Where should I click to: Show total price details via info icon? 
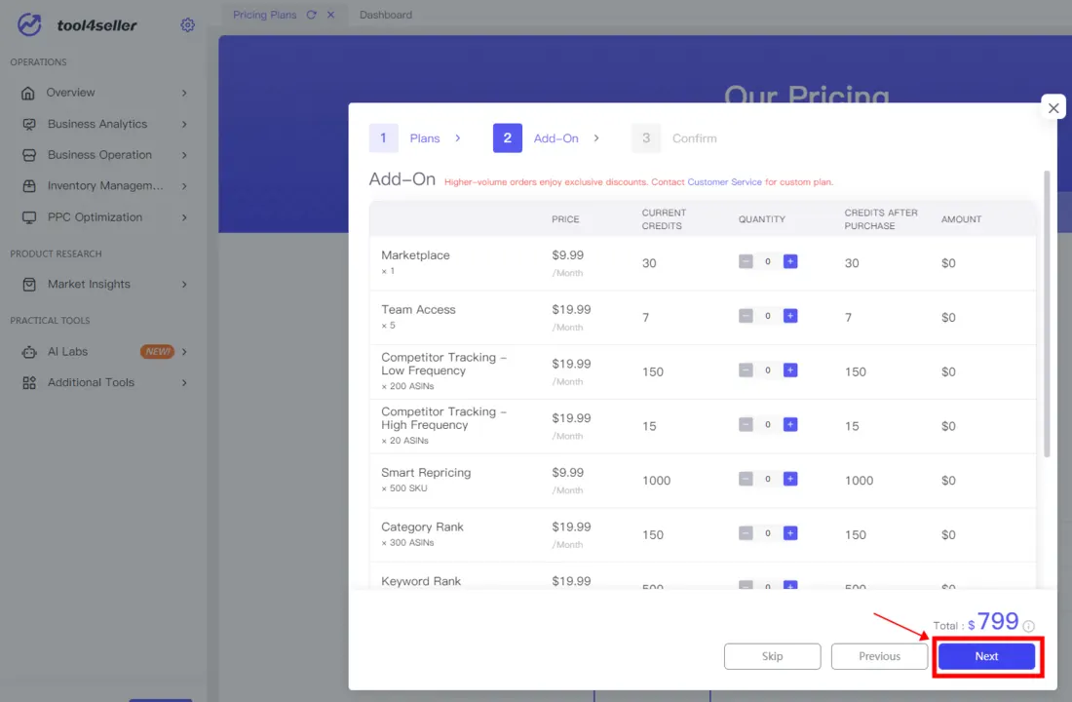tap(1029, 624)
